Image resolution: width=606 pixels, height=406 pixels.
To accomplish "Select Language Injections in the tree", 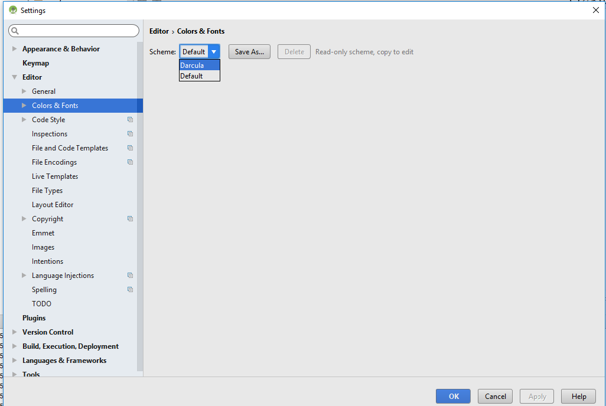I will [63, 276].
